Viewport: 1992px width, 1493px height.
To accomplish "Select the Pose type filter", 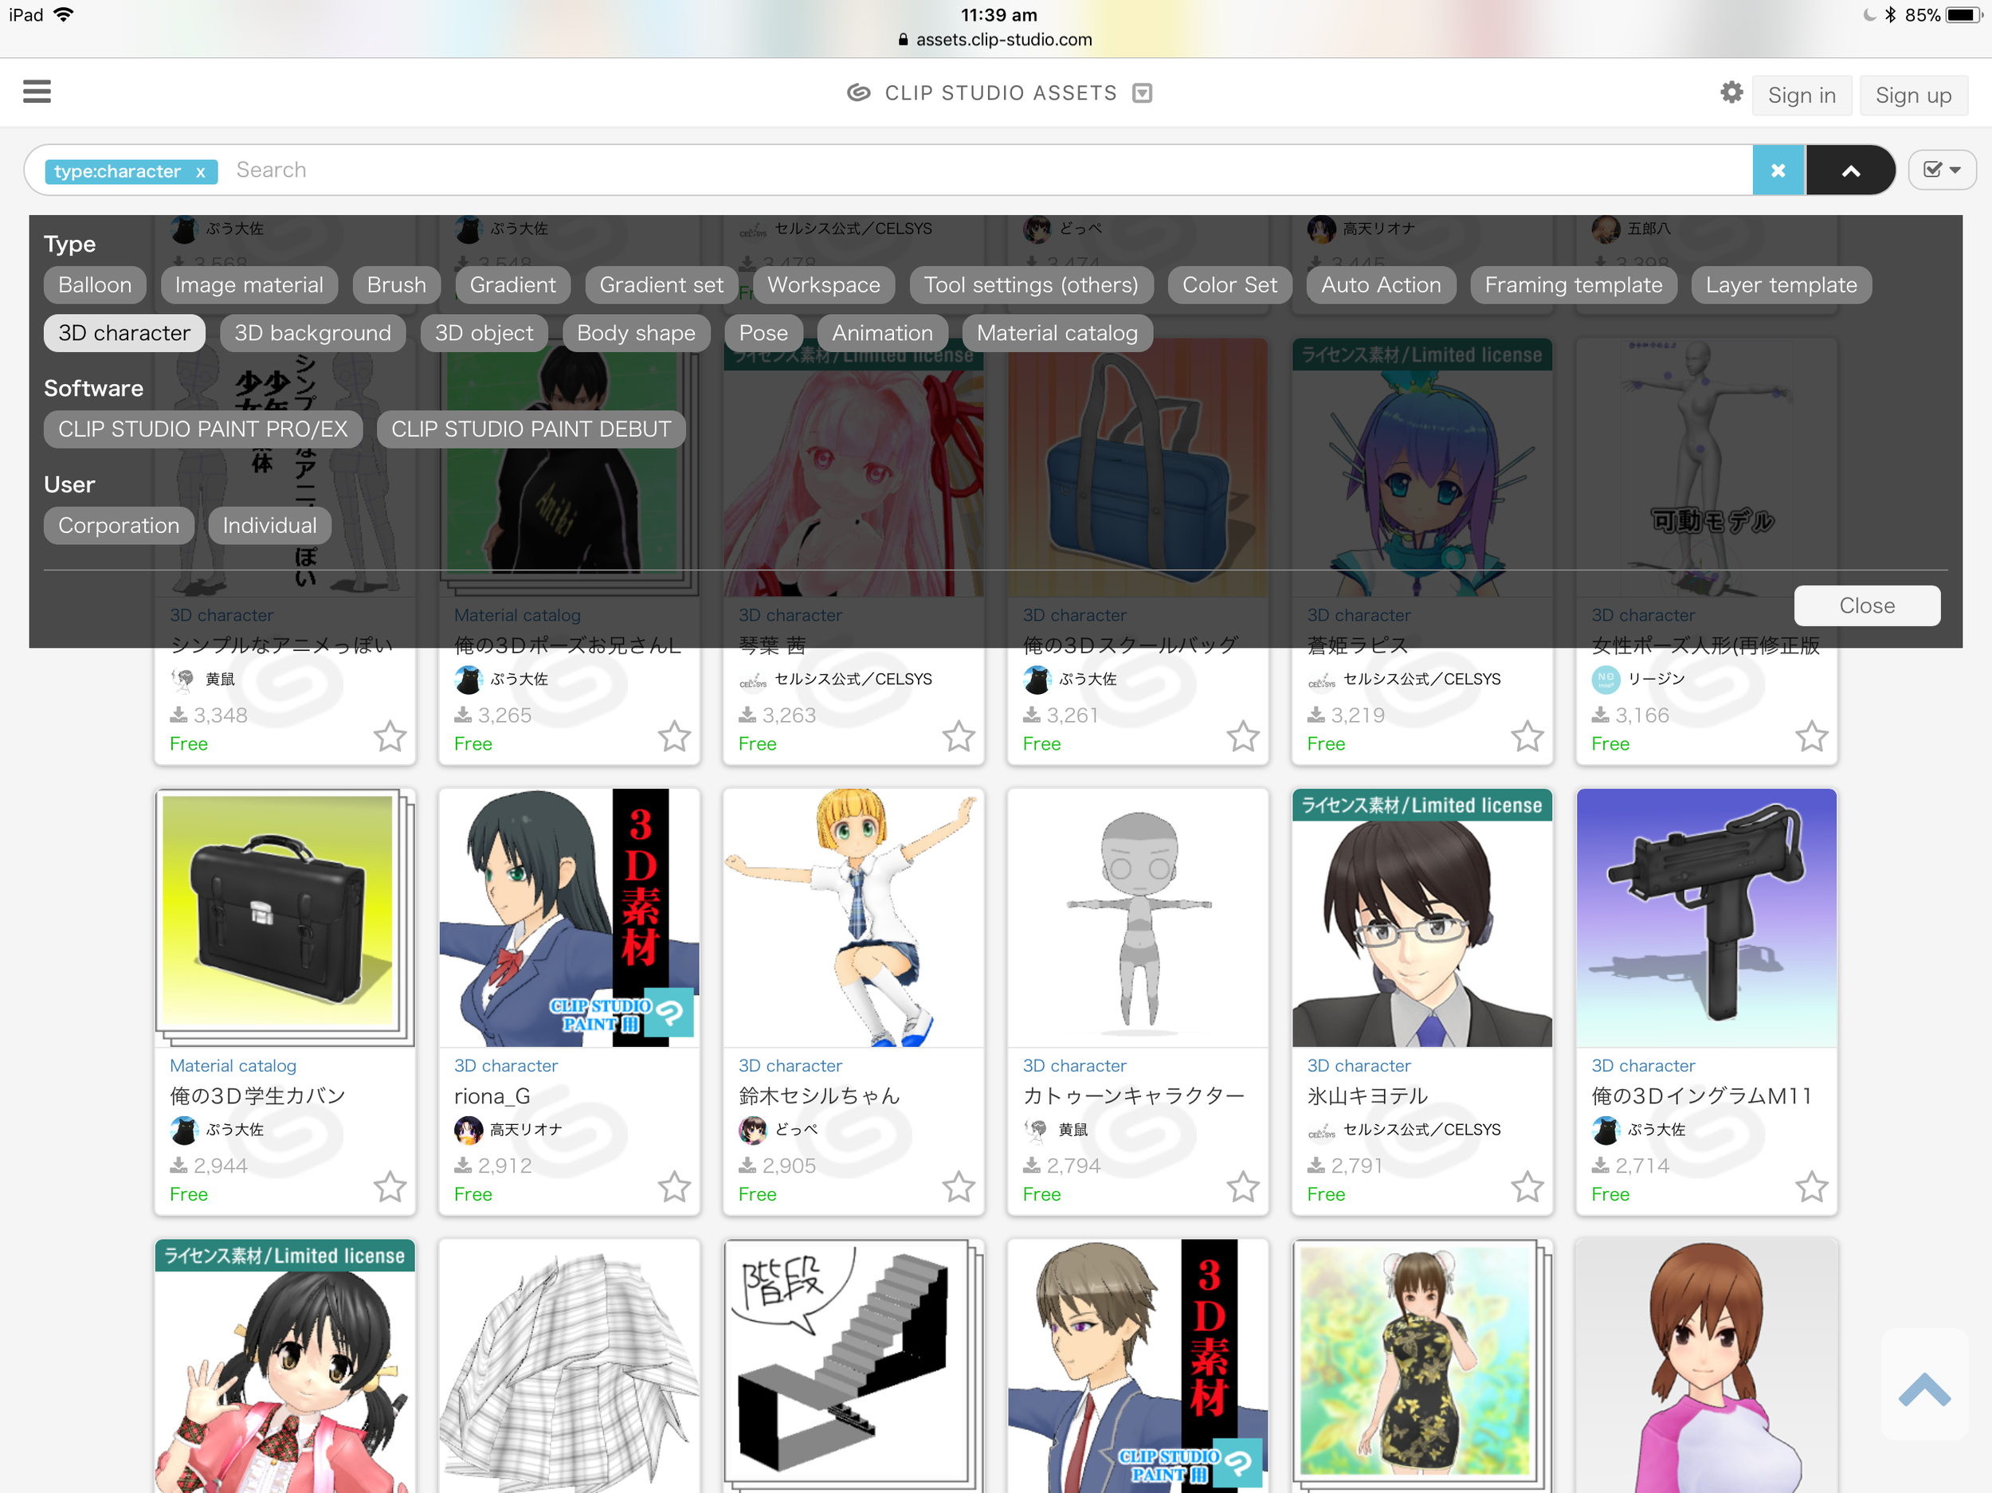I will (763, 333).
